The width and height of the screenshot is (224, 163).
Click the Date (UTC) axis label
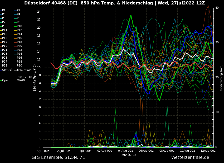pos(128,155)
